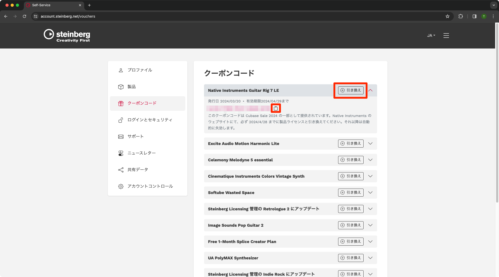Expand the Indie Rock update entry
Viewport: 499px width, 277px height.
[370, 274]
